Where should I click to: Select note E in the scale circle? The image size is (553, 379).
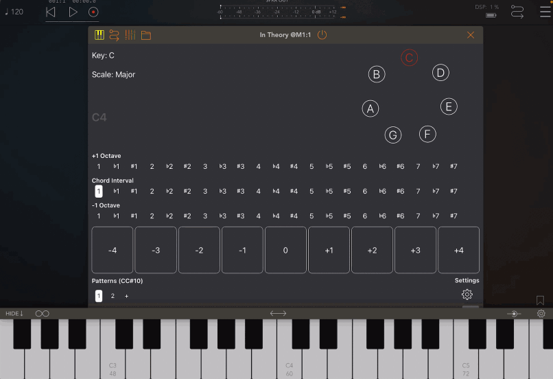pyautogui.click(x=449, y=106)
